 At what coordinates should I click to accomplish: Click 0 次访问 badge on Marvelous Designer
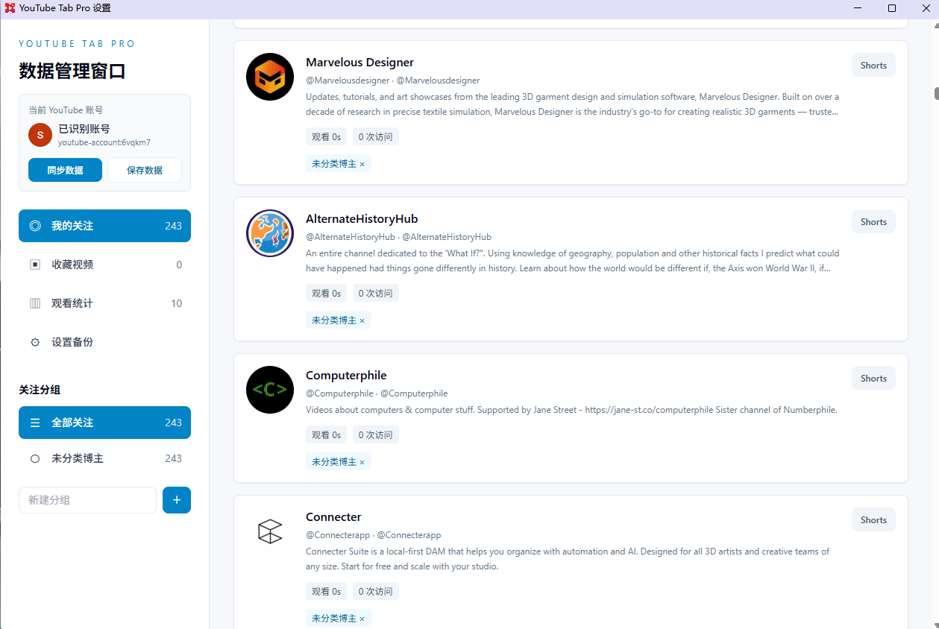(375, 136)
